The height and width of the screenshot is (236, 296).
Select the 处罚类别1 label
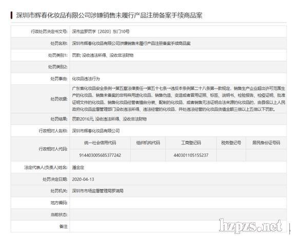click(58, 55)
